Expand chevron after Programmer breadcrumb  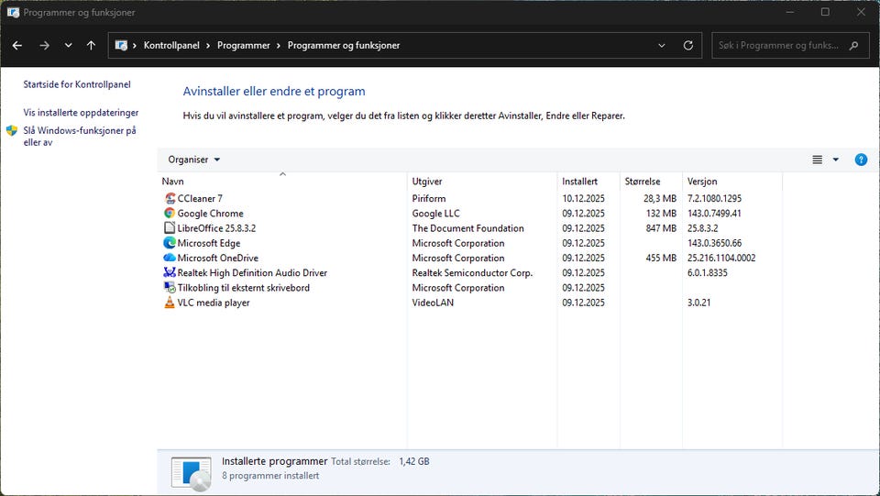click(x=279, y=46)
